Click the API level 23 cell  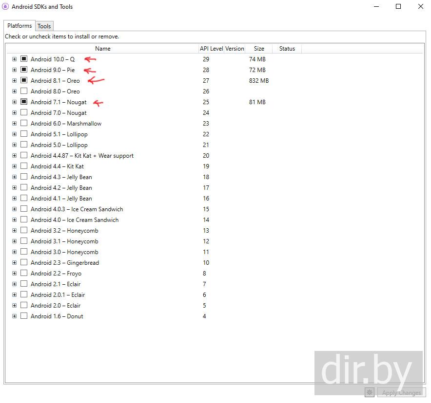click(x=206, y=124)
